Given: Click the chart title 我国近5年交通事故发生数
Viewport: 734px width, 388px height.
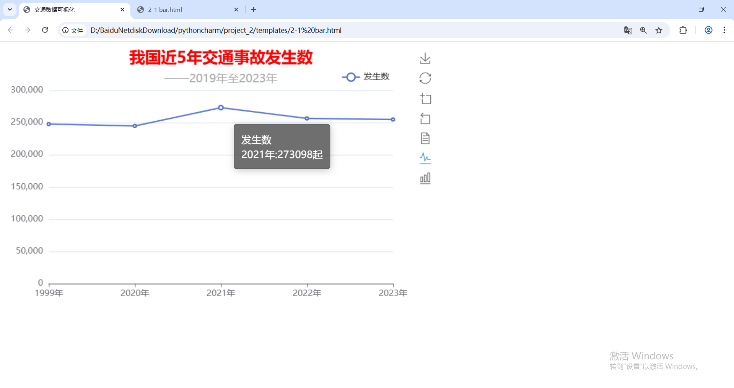Looking at the screenshot, I should click(x=221, y=58).
